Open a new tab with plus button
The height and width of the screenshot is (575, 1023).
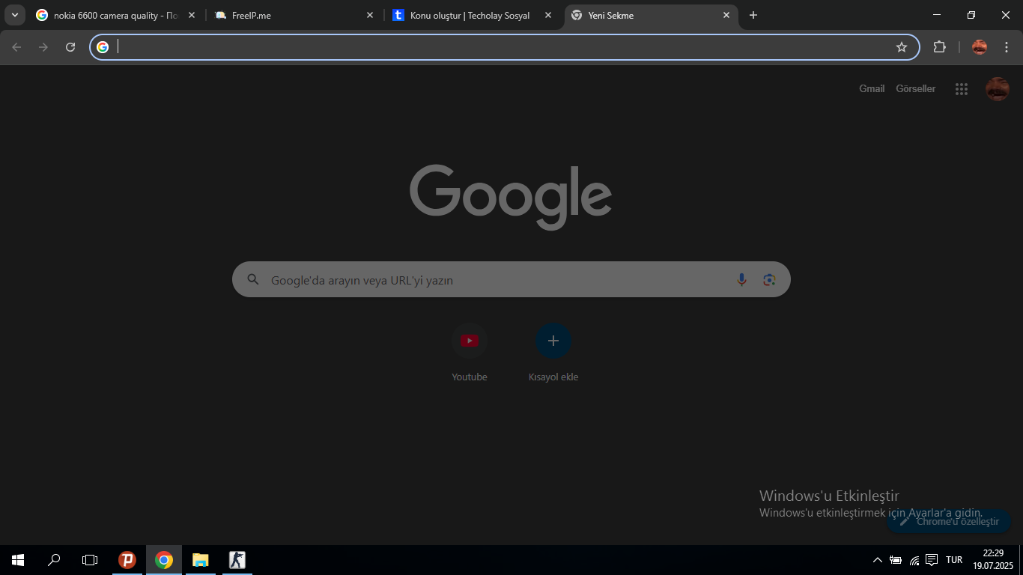(x=753, y=15)
